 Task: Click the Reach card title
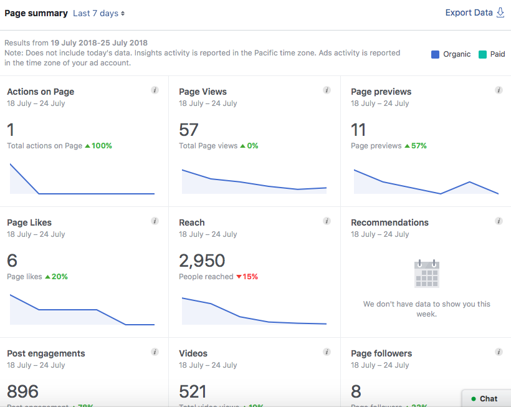pos(192,223)
